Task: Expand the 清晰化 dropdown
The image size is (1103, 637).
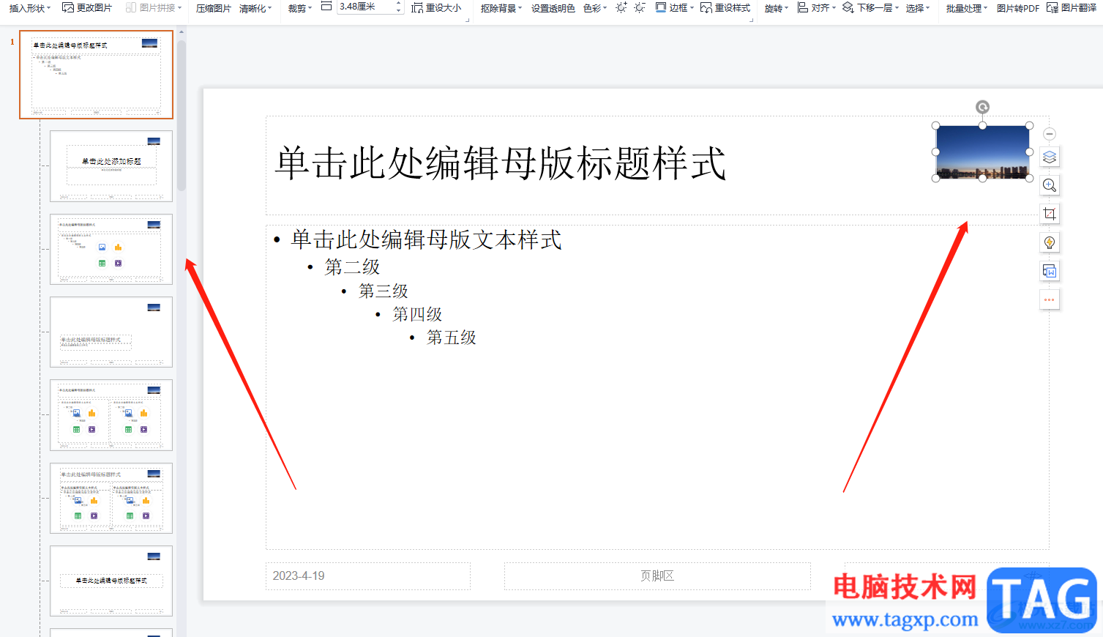Action: (255, 8)
